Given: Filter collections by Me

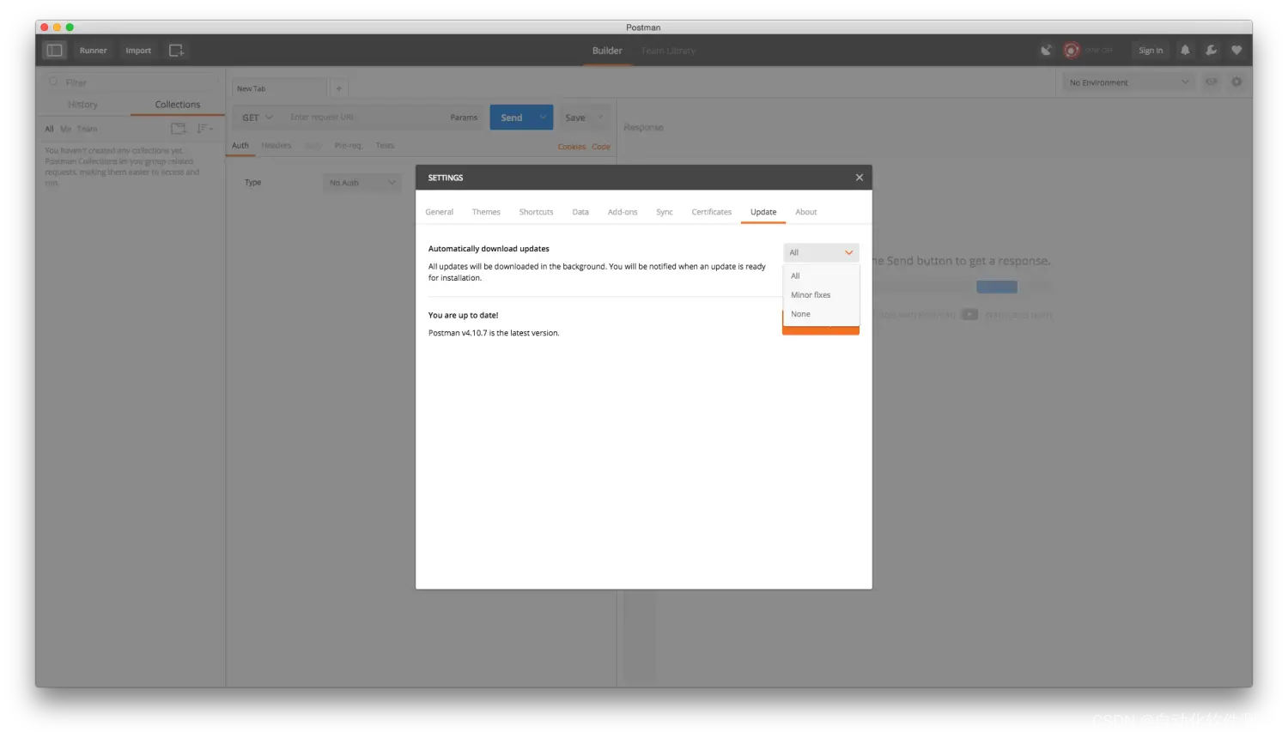Looking at the screenshot, I should tap(66, 130).
